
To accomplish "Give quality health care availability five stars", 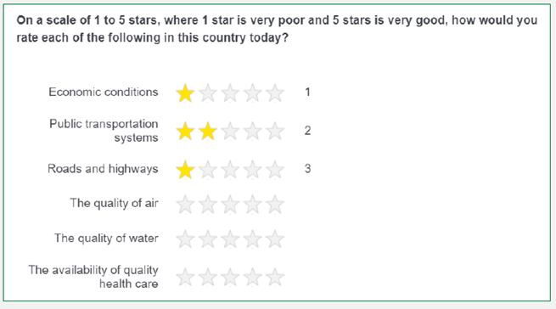I will (x=275, y=277).
